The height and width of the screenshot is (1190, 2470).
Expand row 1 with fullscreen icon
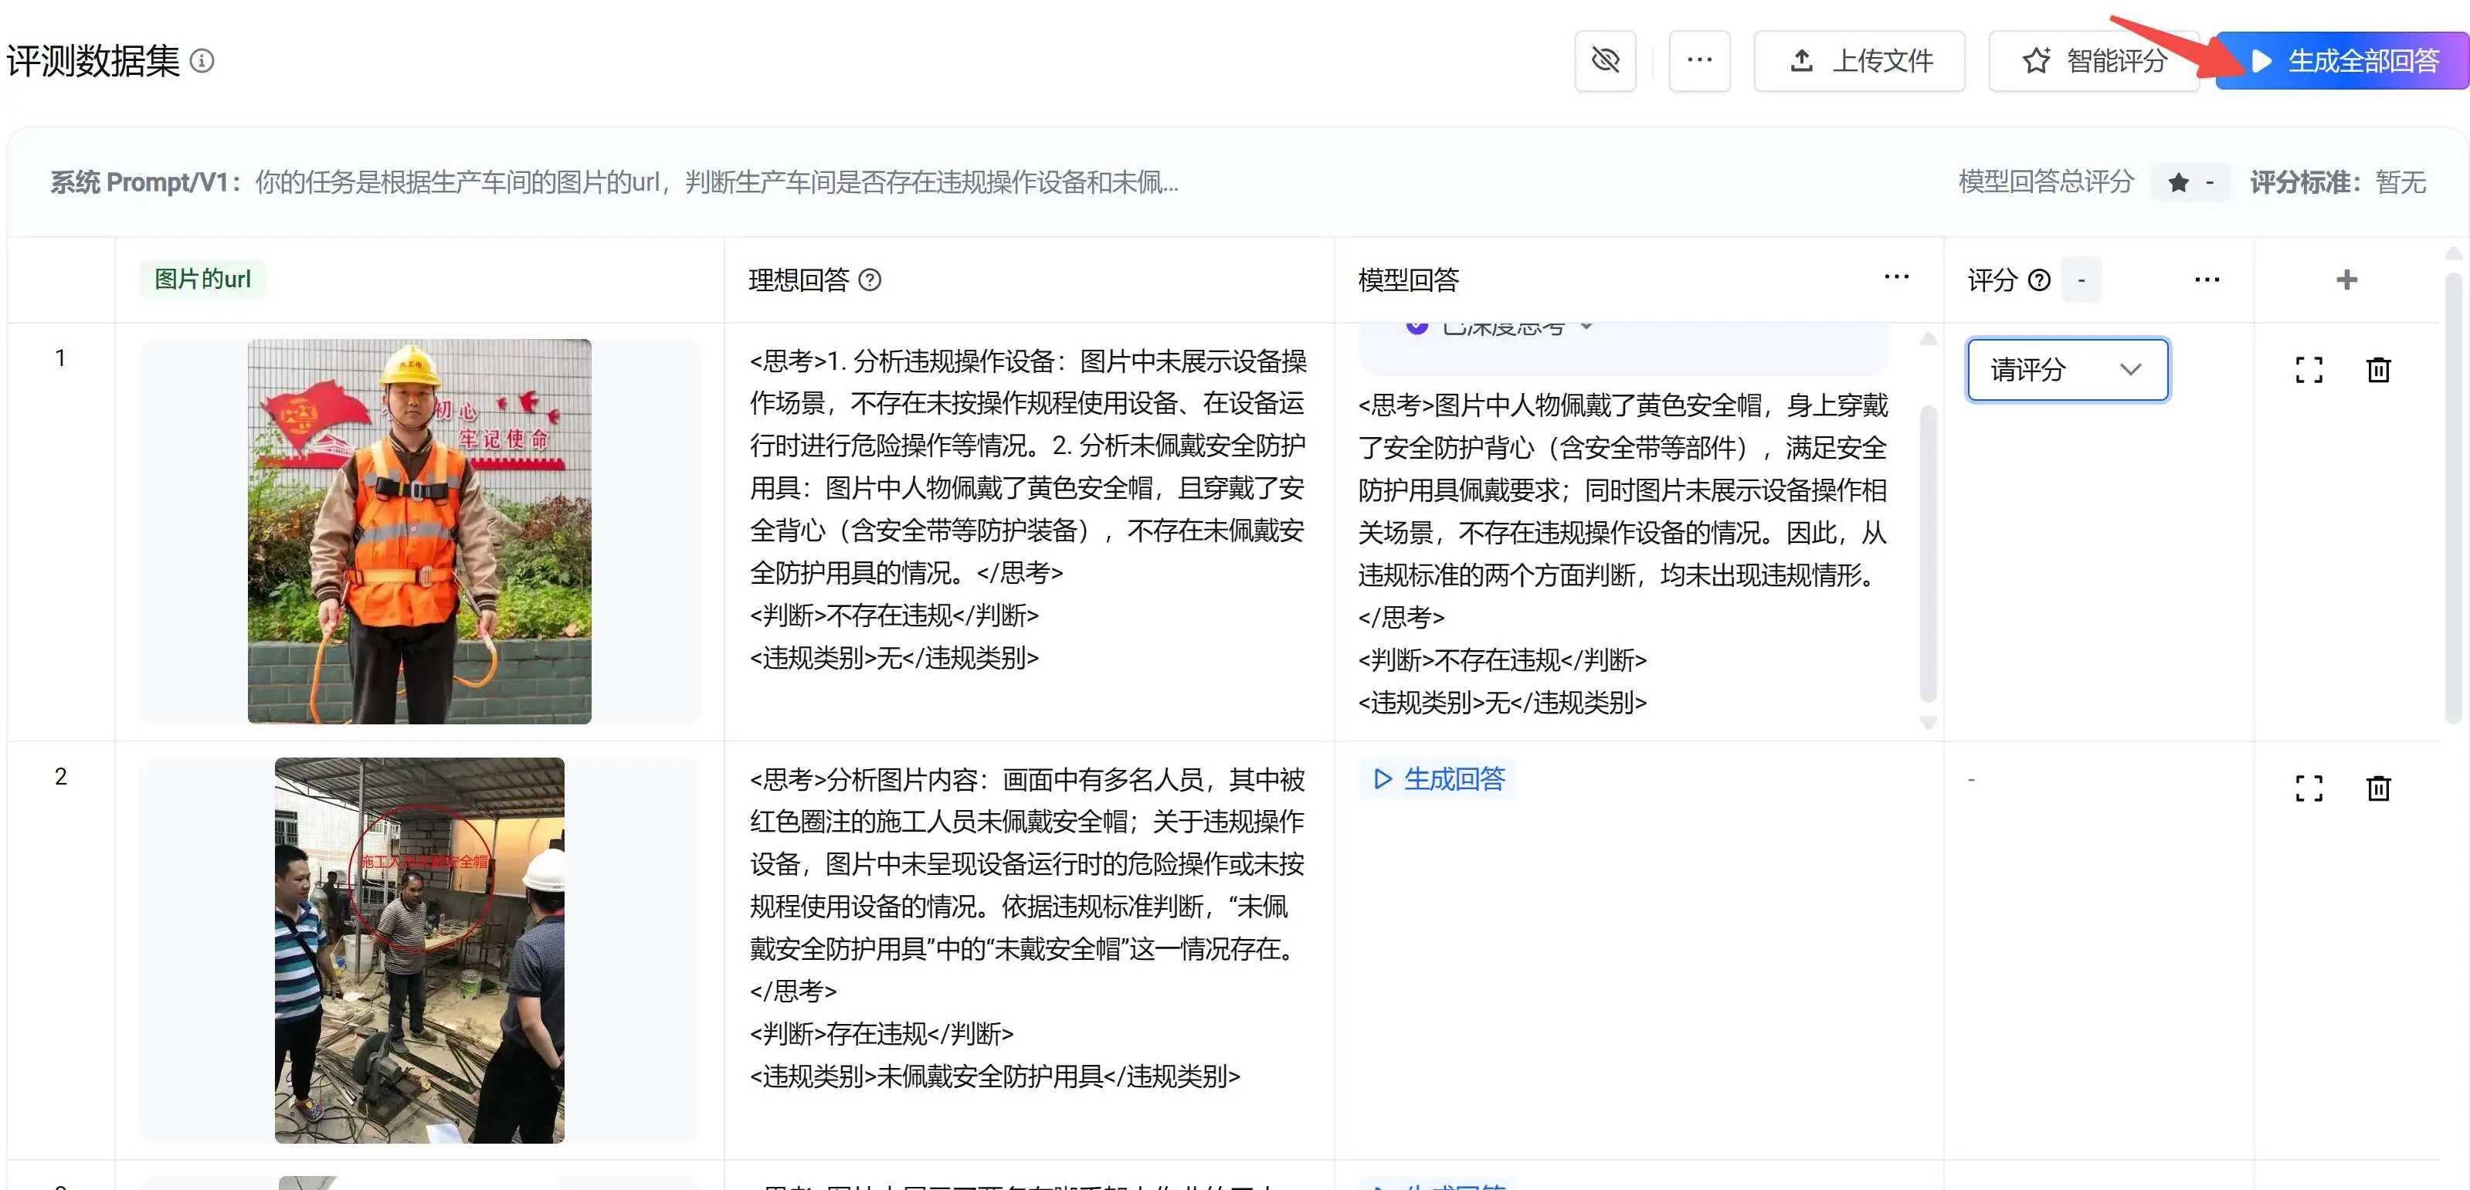pyautogui.click(x=2309, y=369)
